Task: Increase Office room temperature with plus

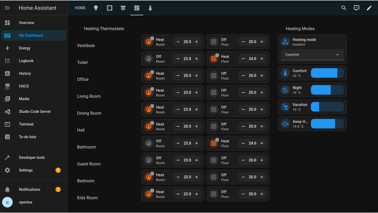Action: point(197,76)
